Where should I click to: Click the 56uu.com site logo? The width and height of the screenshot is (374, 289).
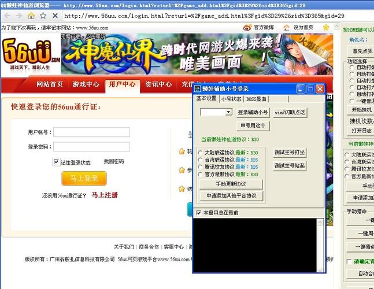(31, 54)
